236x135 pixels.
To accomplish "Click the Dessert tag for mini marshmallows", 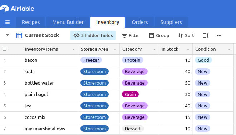I will coord(133,129).
